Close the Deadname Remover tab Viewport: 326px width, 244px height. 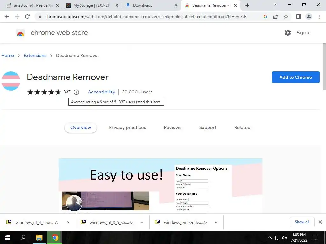235,5
